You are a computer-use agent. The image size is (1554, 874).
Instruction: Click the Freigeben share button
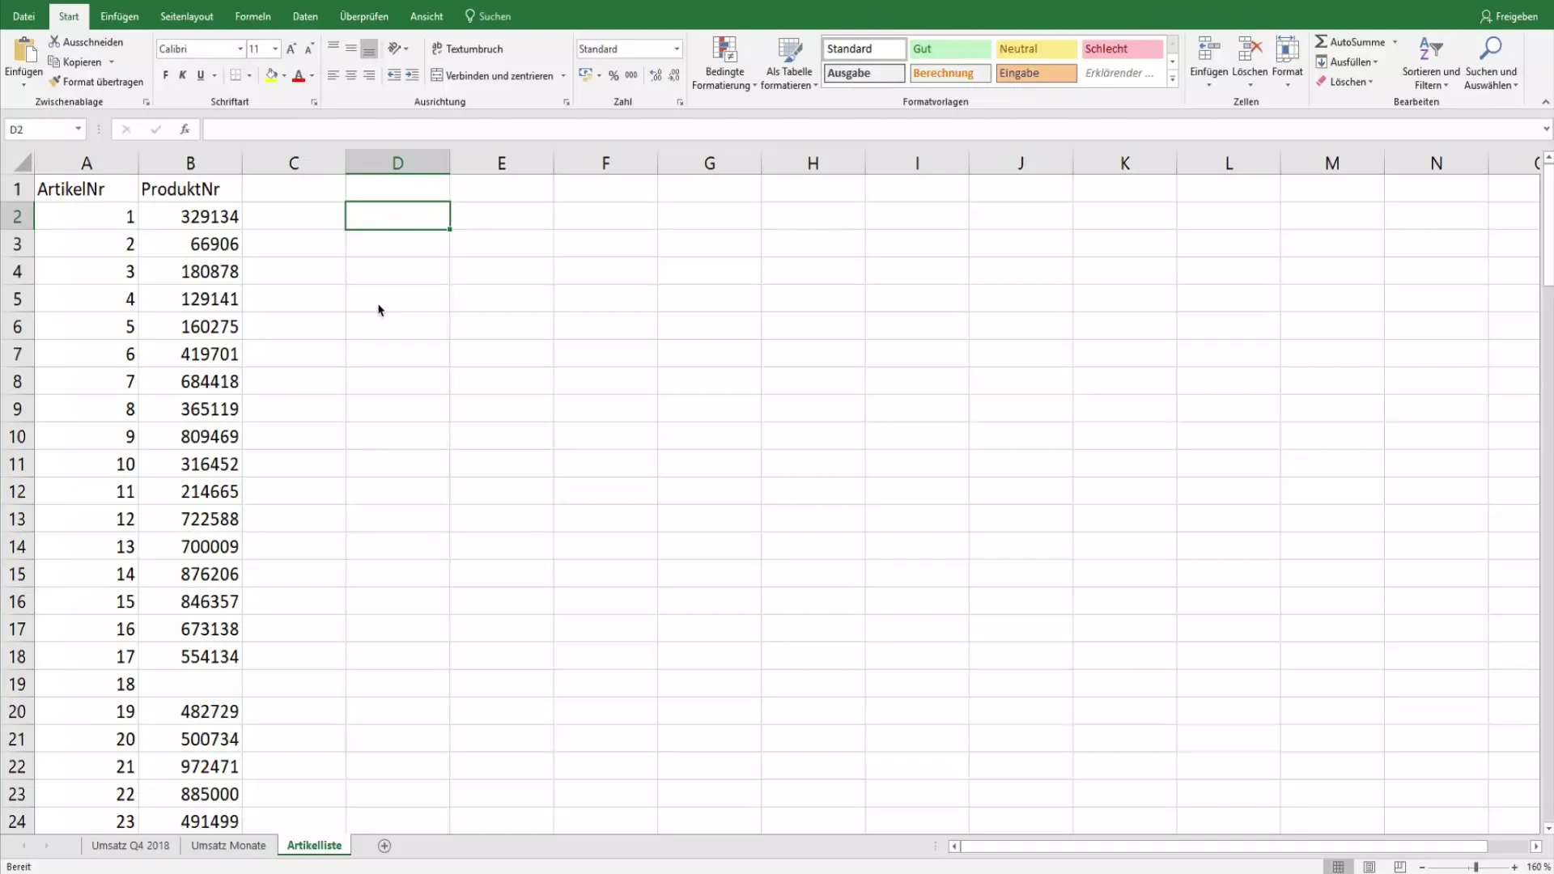tap(1509, 16)
